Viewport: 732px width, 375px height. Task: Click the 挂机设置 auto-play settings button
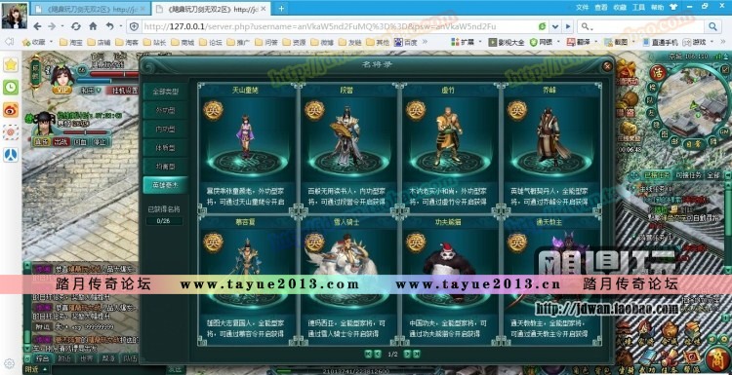tap(123, 91)
